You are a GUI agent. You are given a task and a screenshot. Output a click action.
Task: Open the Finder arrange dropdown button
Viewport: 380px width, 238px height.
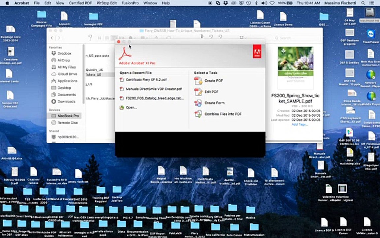click(x=145, y=38)
